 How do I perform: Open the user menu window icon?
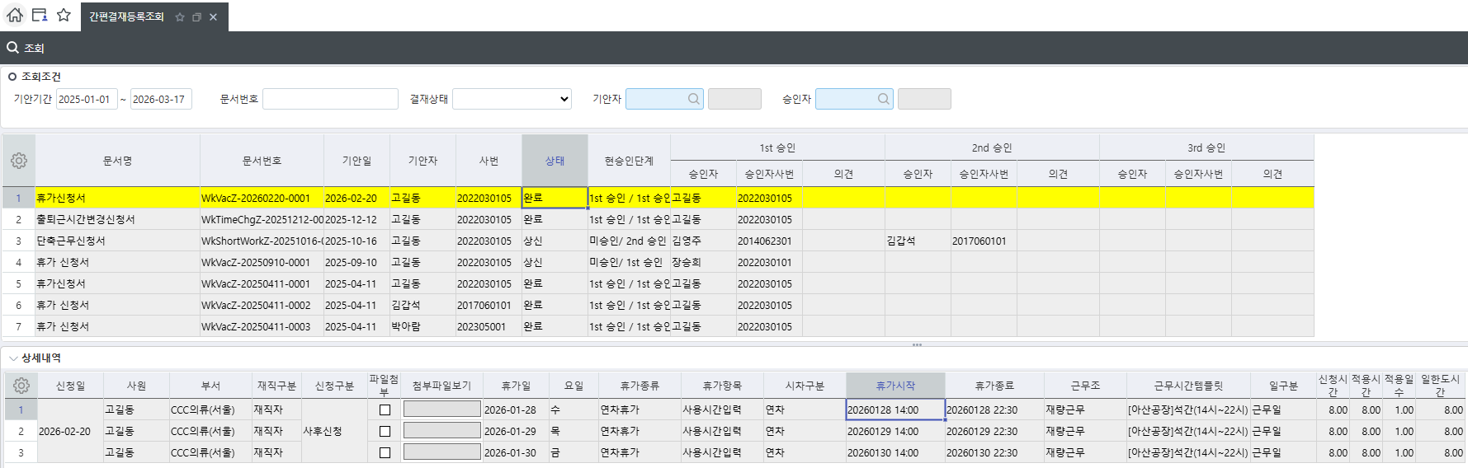pyautogui.click(x=39, y=15)
